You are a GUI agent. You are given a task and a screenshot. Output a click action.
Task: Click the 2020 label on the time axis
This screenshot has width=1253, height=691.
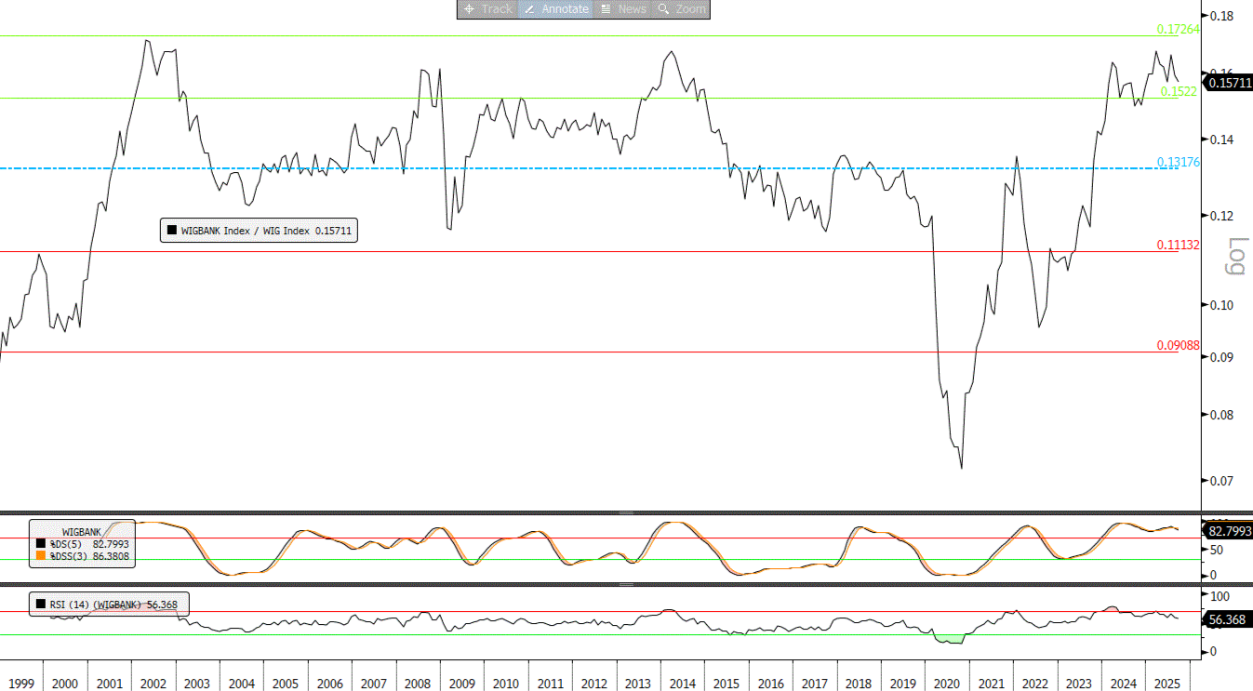pos(946,684)
